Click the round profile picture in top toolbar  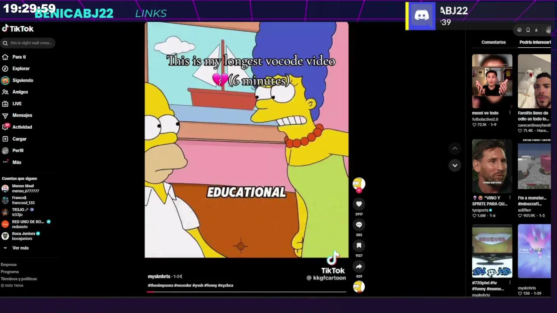click(x=548, y=30)
